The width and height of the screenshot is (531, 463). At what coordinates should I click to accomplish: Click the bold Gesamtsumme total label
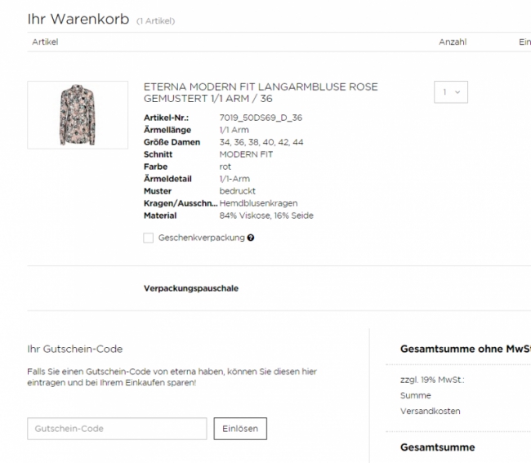coord(438,447)
